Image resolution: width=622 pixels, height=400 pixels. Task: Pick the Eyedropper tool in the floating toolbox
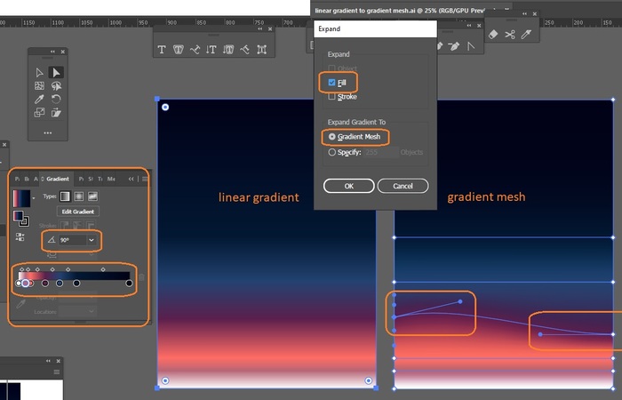pyautogui.click(x=39, y=100)
